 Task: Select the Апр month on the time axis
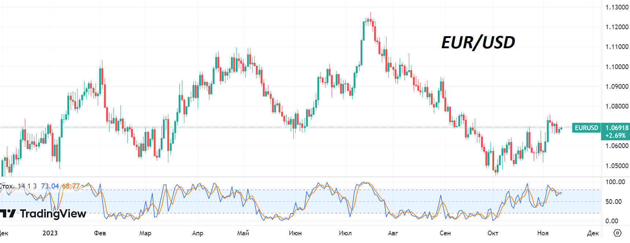[x=198, y=233]
